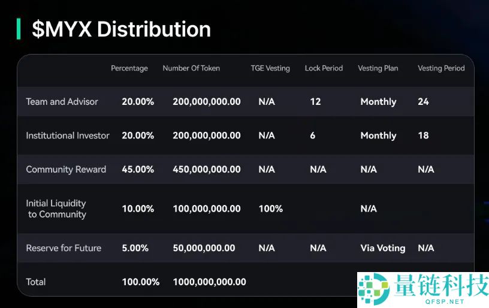Click the Vesting Plan column header
The width and height of the screenshot is (489, 308).
[x=378, y=68]
